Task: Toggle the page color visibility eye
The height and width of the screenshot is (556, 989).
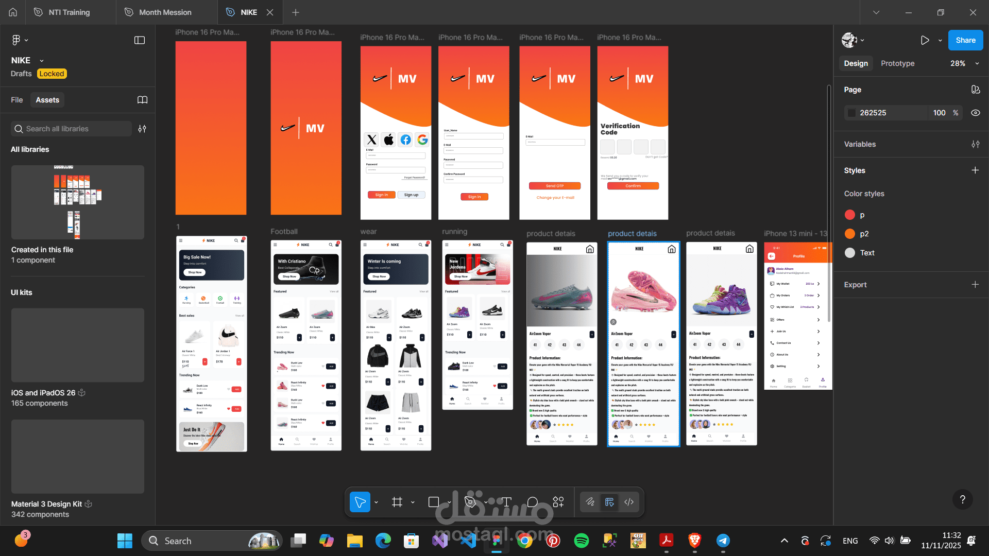Action: (x=975, y=113)
